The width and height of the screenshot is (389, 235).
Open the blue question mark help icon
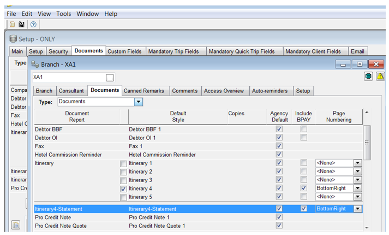[x=33, y=25]
